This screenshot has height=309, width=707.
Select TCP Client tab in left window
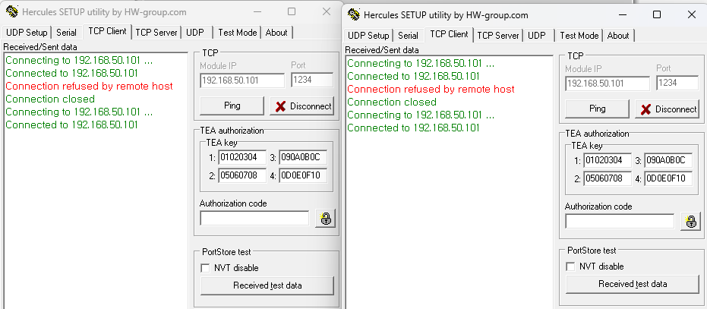pos(107,31)
